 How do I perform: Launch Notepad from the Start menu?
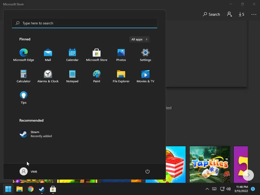click(x=72, y=76)
